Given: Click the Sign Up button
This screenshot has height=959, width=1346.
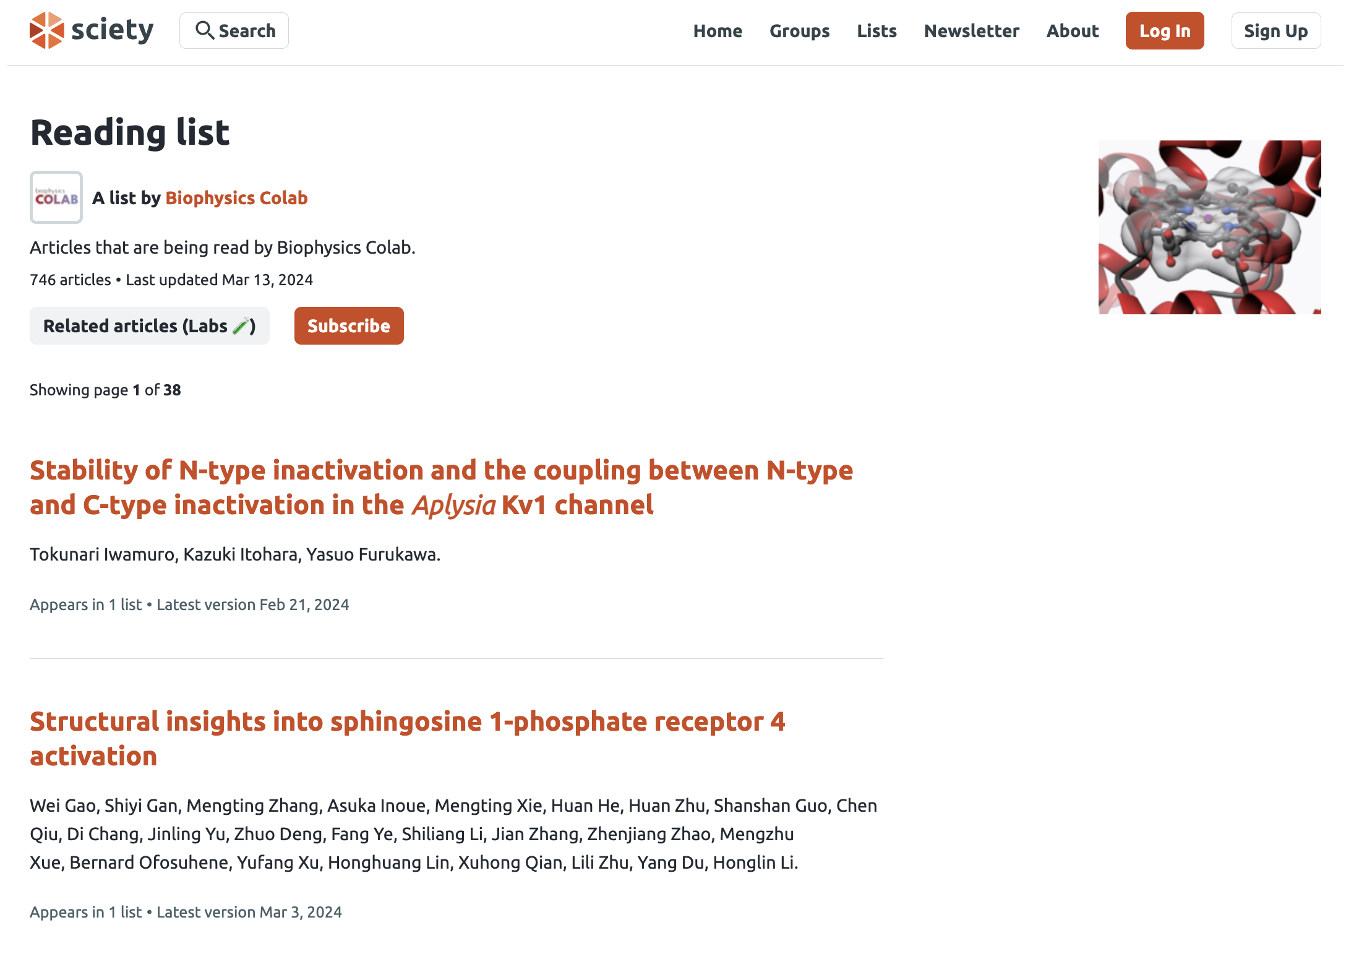Looking at the screenshot, I should (x=1275, y=30).
